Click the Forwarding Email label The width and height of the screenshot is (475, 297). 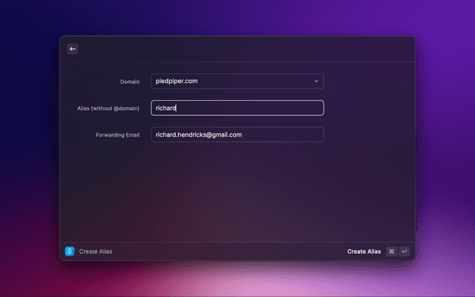pos(117,135)
